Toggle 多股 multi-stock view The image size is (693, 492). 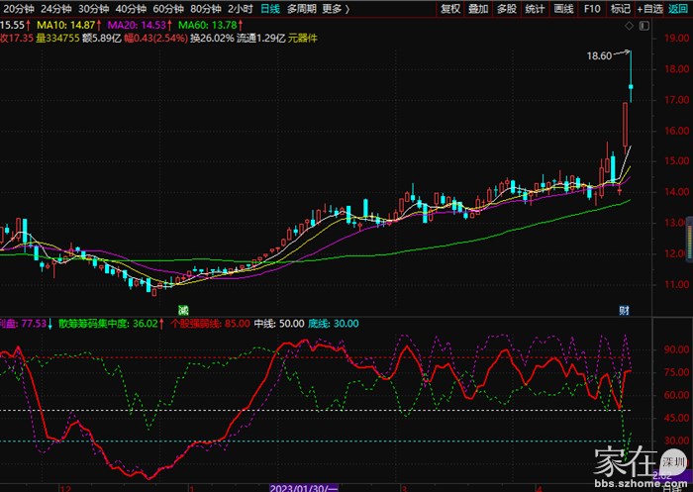506,9
